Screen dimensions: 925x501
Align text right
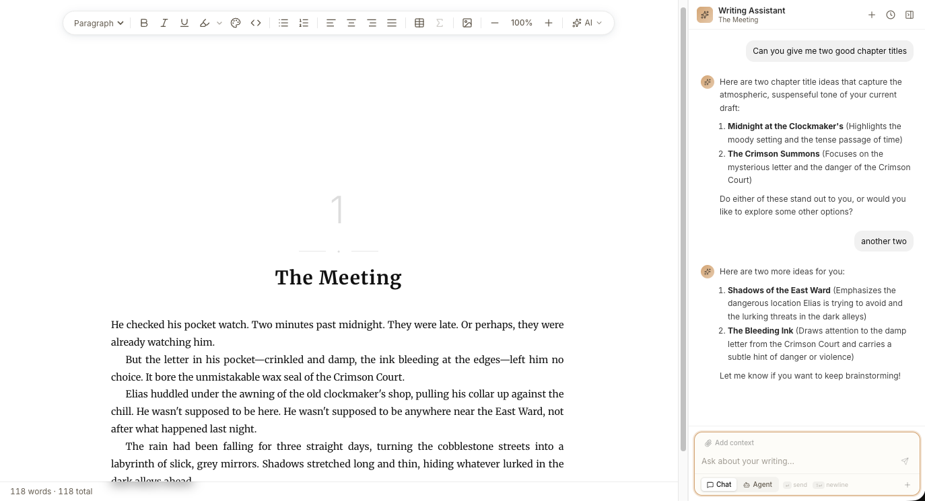point(372,23)
